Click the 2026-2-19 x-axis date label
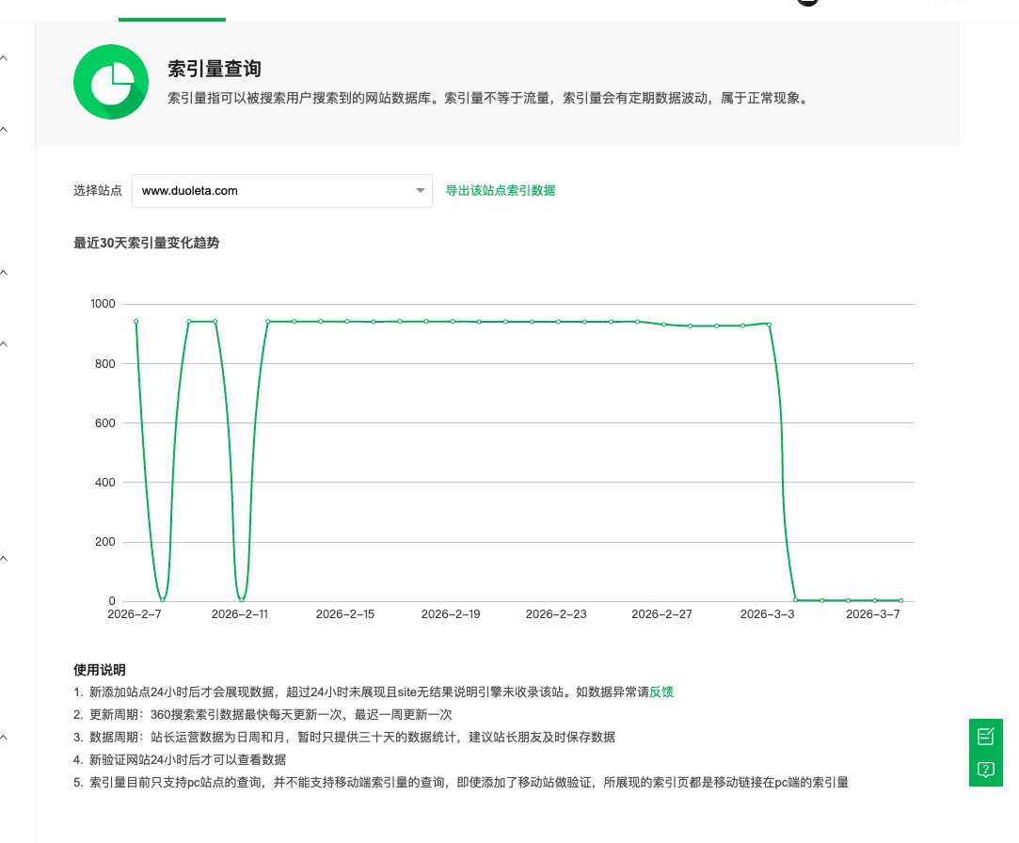 tap(451, 614)
